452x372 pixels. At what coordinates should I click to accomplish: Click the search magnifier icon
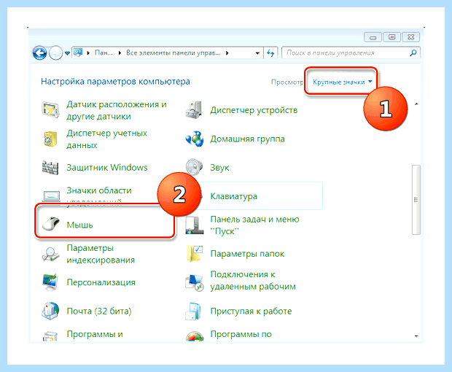[x=413, y=53]
